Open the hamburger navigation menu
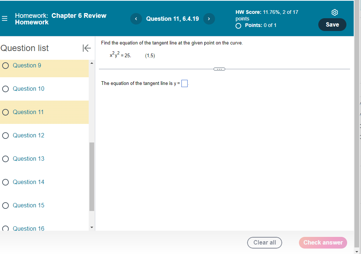The width and height of the screenshot is (361, 254). [5, 19]
